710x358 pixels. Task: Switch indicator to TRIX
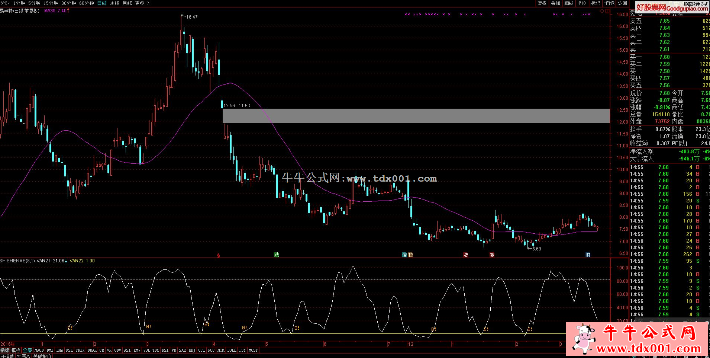tap(80, 350)
